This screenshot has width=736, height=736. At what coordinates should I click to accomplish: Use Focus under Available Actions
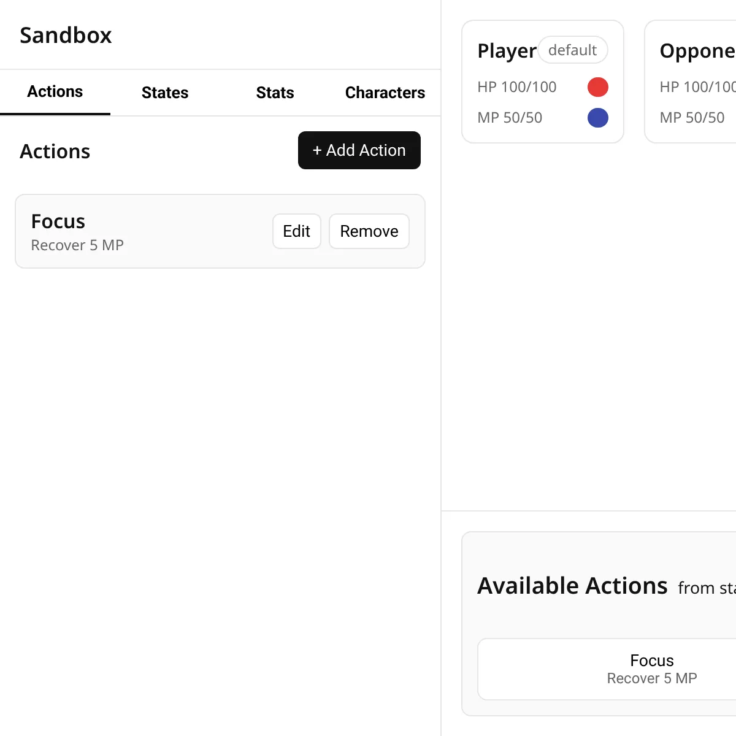(652, 669)
